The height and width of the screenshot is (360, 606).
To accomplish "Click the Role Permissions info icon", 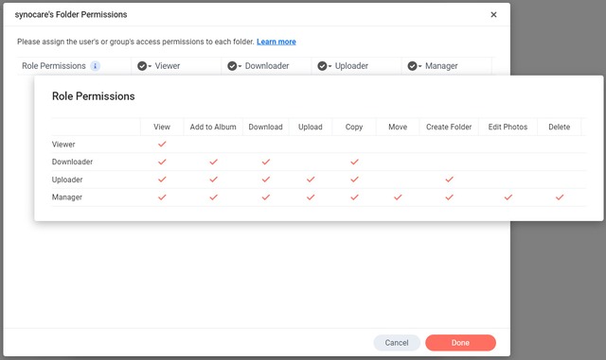I will point(95,66).
